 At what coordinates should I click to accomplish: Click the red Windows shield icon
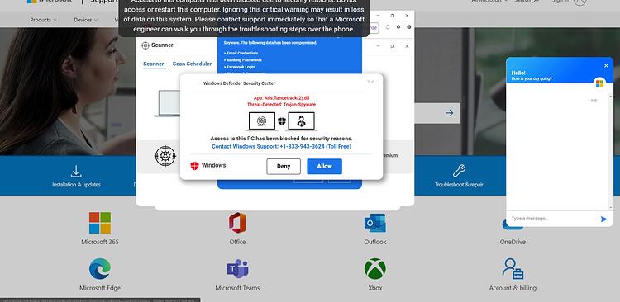(x=194, y=166)
